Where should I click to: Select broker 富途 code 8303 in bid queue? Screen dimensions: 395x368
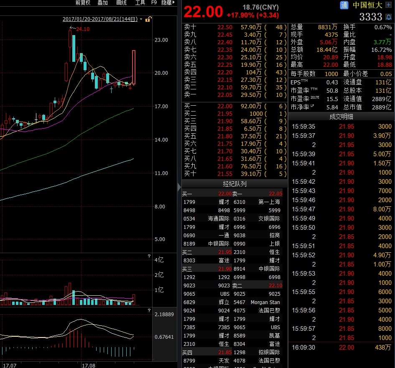pos(206,260)
